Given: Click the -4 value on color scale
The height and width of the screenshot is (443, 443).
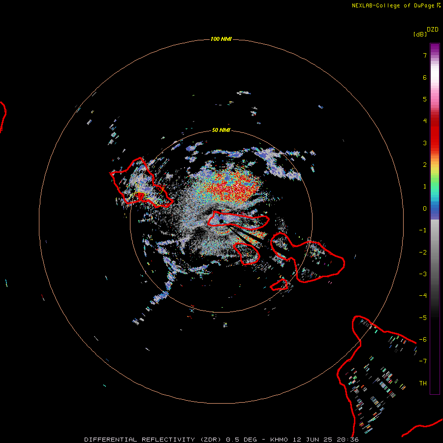Looking at the screenshot, I should tap(423, 295).
